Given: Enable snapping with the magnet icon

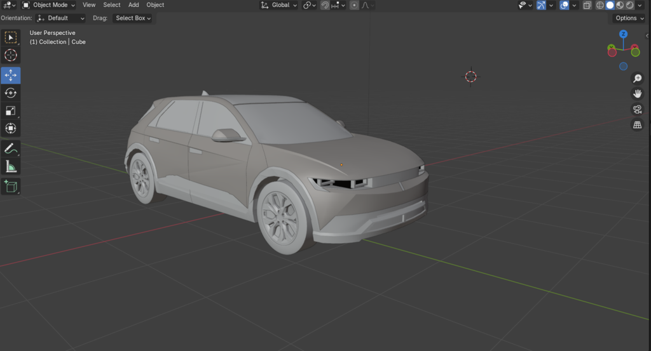Looking at the screenshot, I should click(325, 5).
